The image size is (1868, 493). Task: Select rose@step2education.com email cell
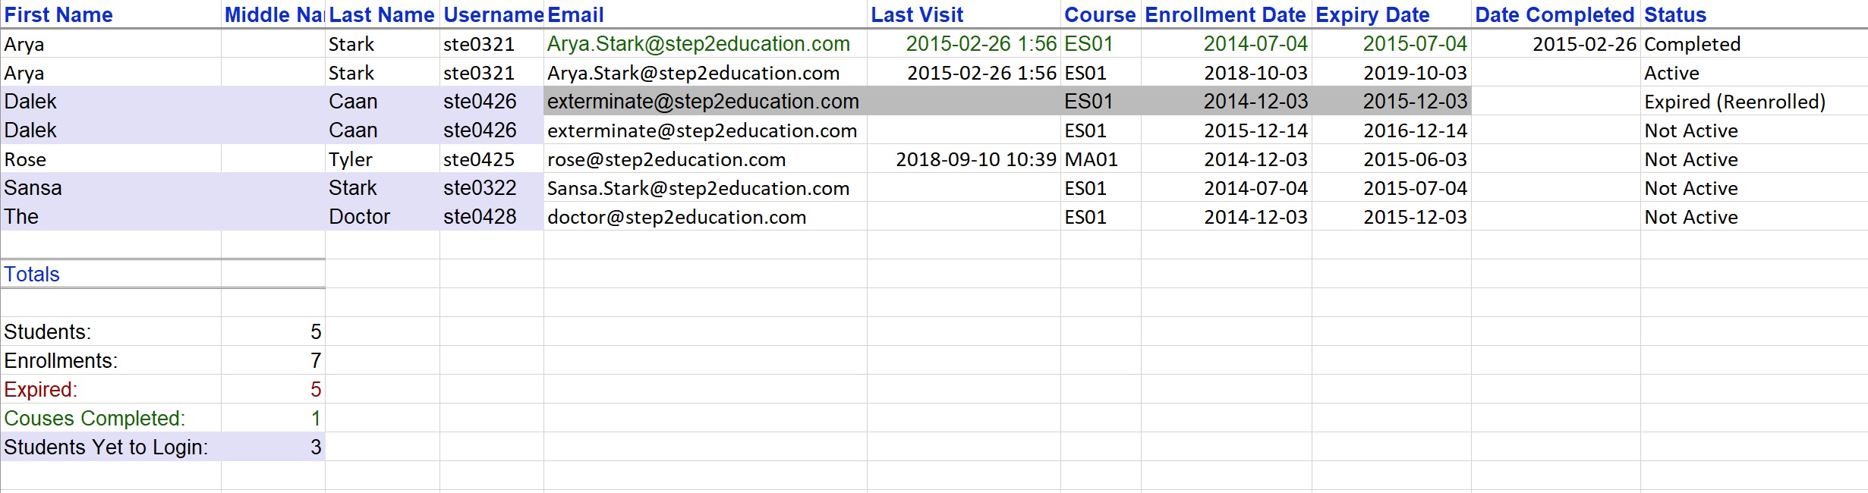pyautogui.click(x=666, y=160)
